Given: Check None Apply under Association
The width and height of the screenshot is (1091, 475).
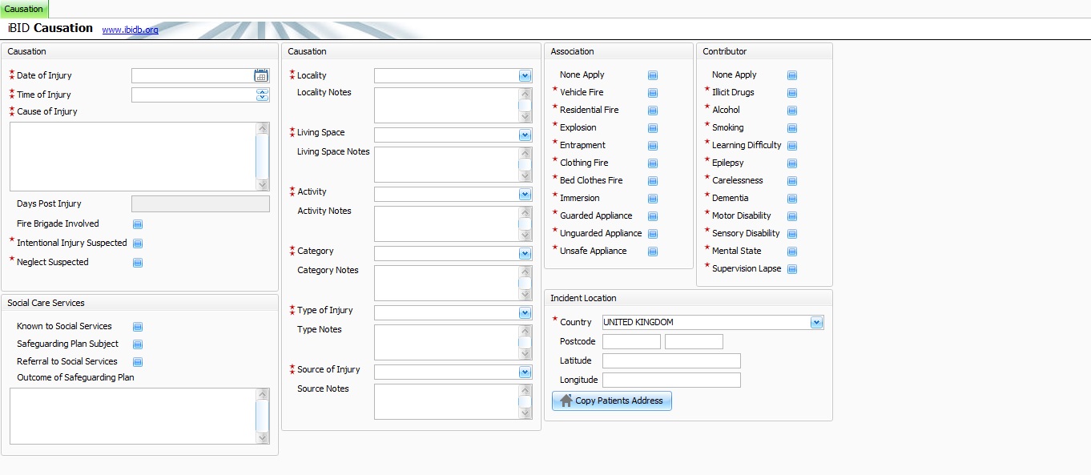Looking at the screenshot, I should tap(653, 75).
